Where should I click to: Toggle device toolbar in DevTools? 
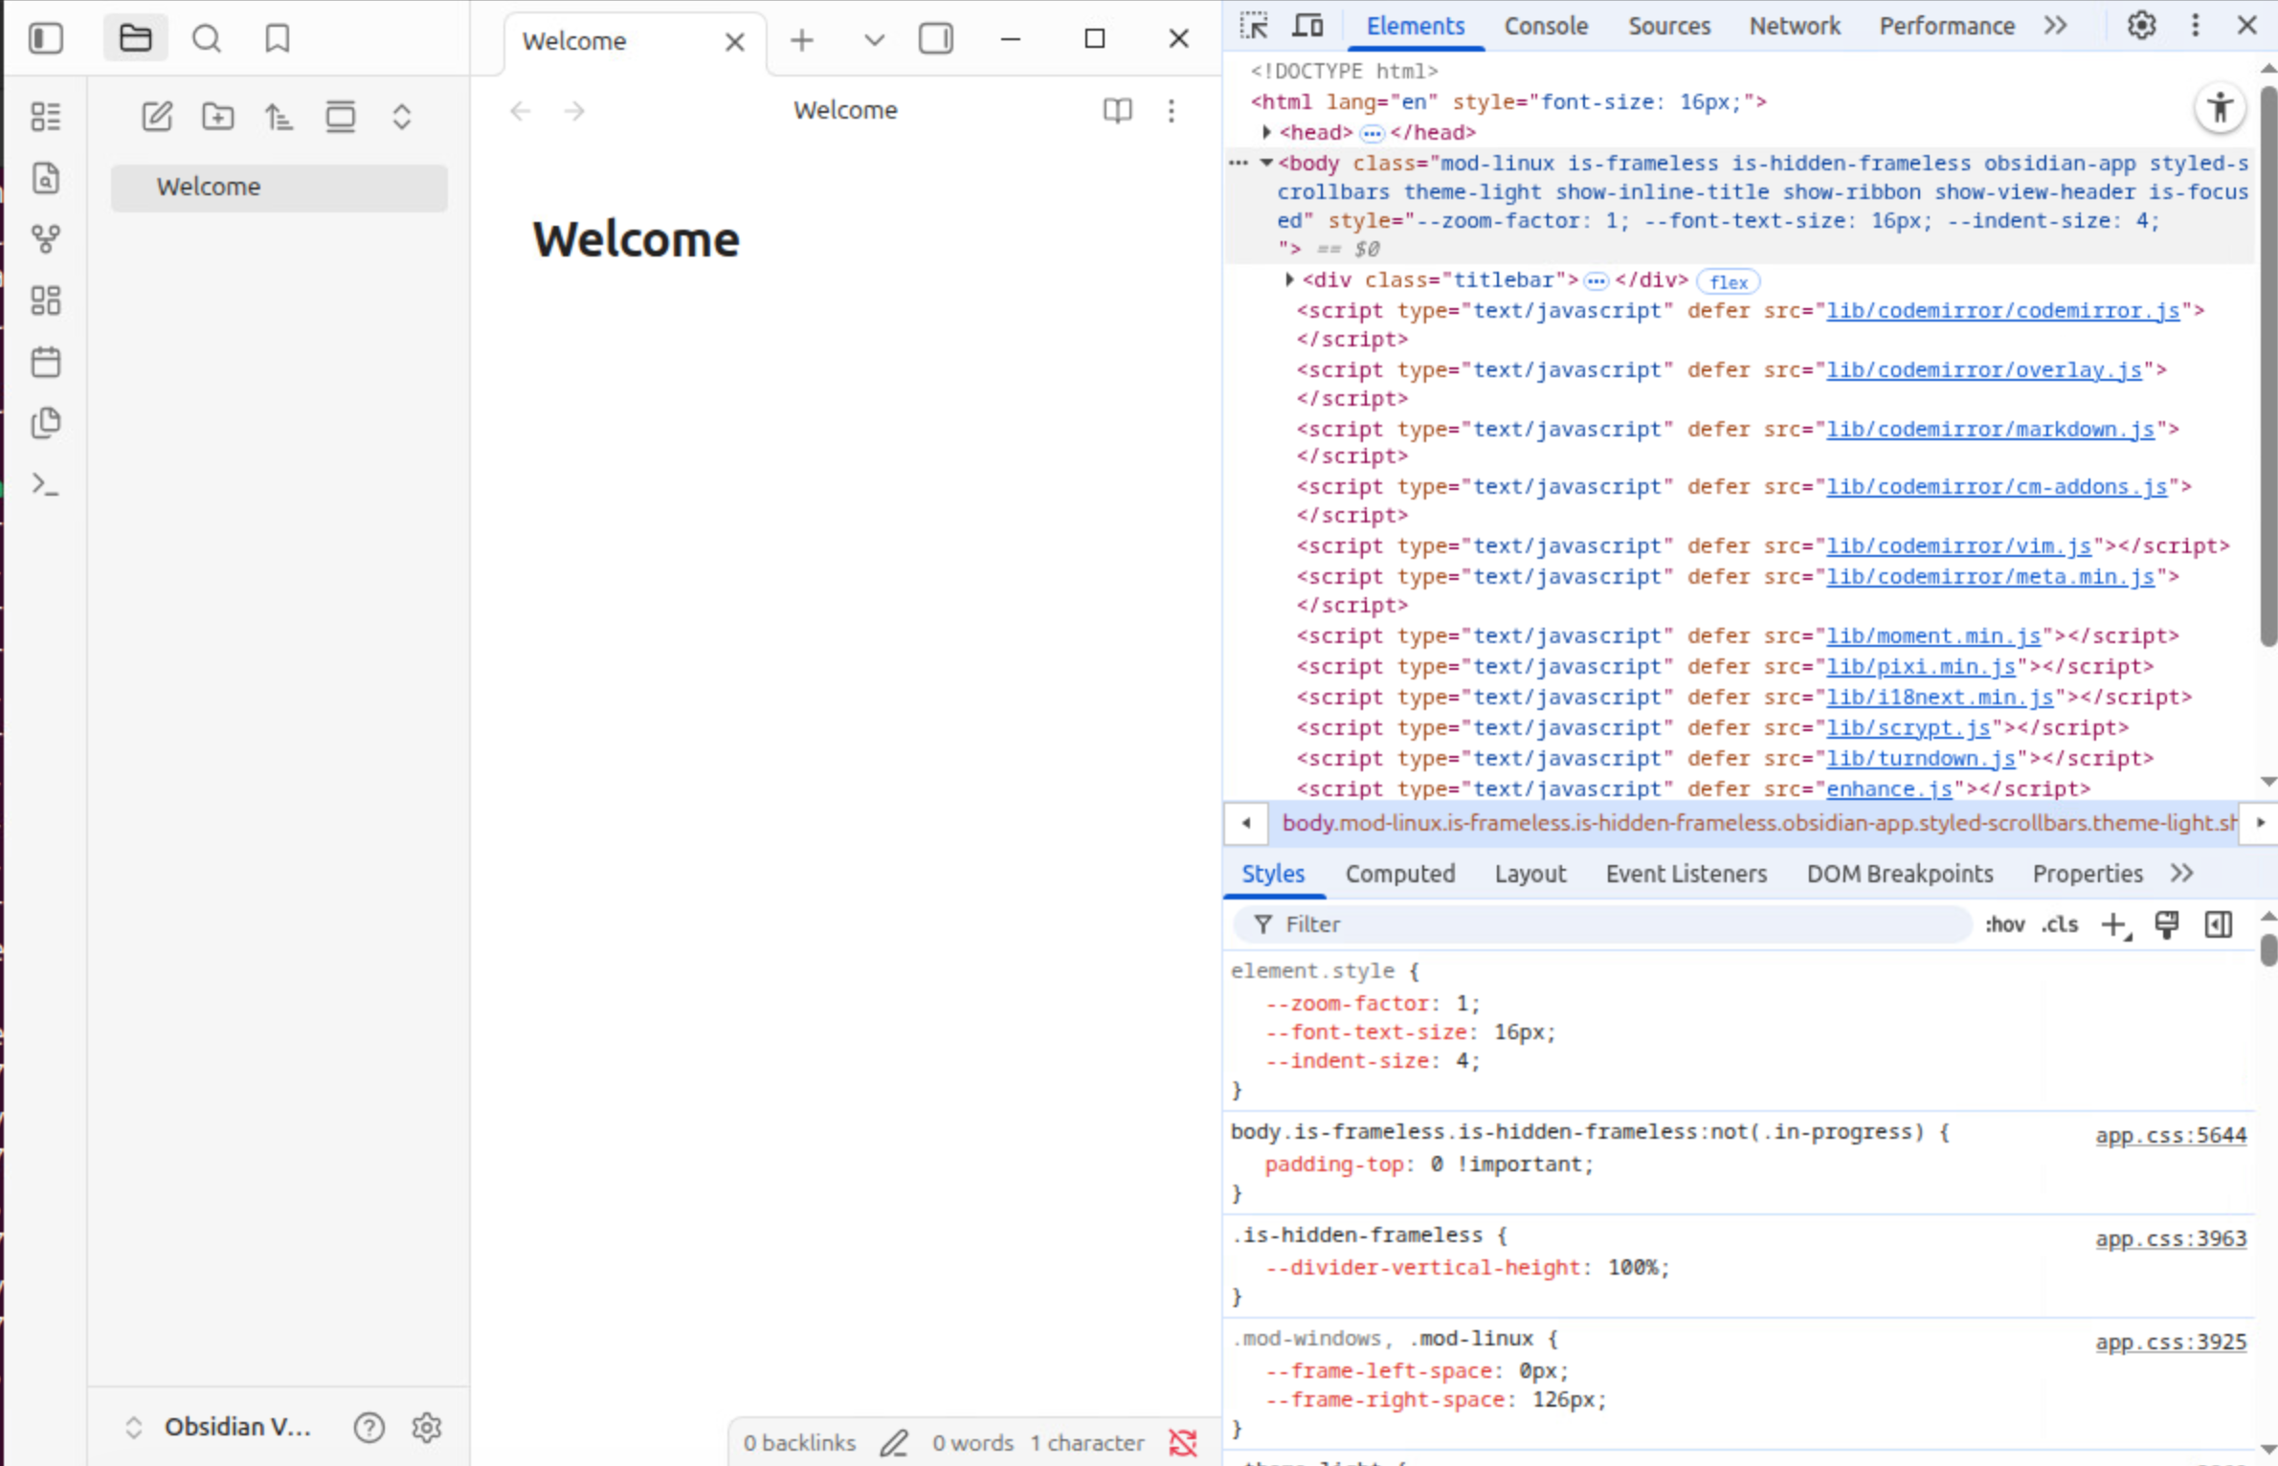pyautogui.click(x=1307, y=26)
